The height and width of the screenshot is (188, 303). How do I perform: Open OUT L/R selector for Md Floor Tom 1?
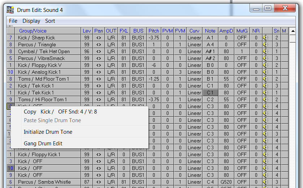point(111,79)
